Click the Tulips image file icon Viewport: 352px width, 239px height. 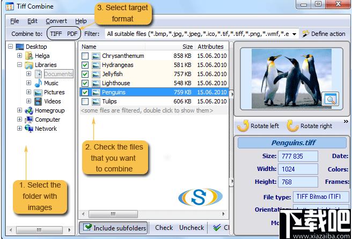(x=96, y=101)
